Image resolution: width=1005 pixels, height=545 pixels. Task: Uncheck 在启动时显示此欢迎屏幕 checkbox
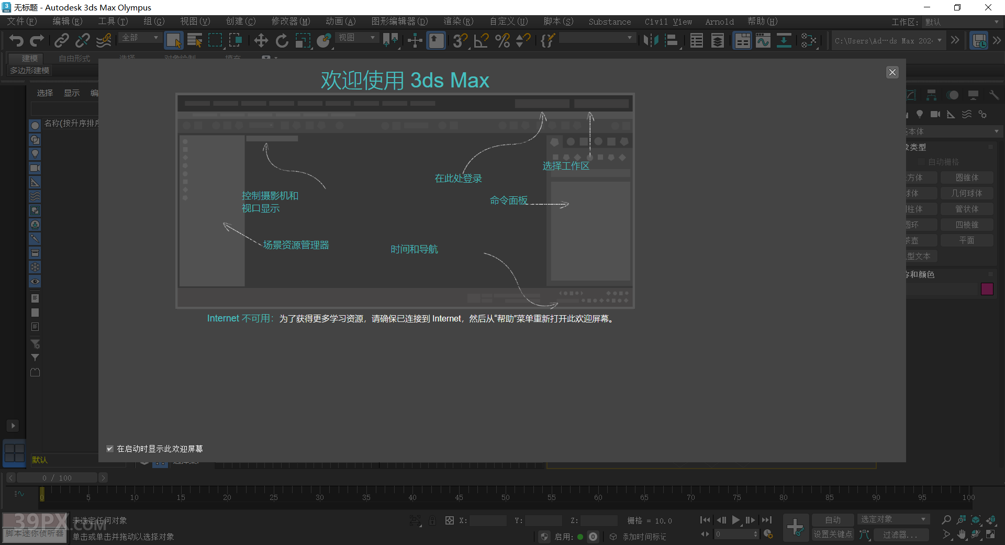coord(110,449)
